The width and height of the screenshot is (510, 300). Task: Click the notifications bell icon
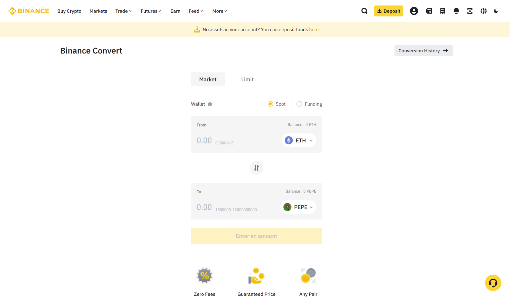click(x=456, y=11)
